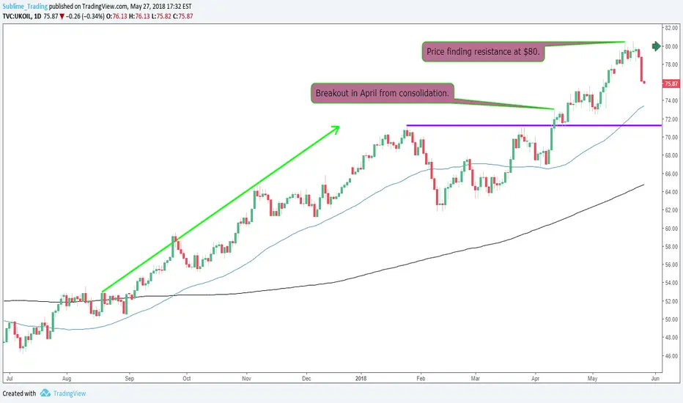This screenshot has width=683, height=403.
Task: Select the 'Breakout in April from consolidation.' note
Action: pyautogui.click(x=383, y=93)
